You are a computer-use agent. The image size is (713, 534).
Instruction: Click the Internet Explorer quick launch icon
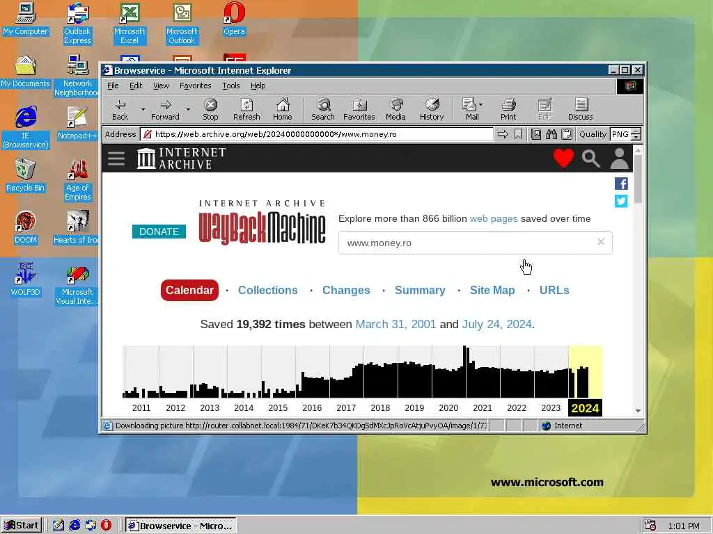[x=75, y=526]
